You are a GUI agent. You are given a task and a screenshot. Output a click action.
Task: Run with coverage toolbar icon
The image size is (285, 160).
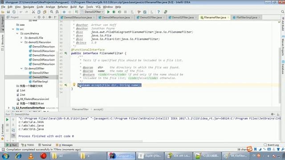(120, 12)
